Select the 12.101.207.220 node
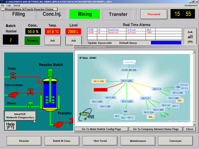199x149 pixels. (129, 70)
